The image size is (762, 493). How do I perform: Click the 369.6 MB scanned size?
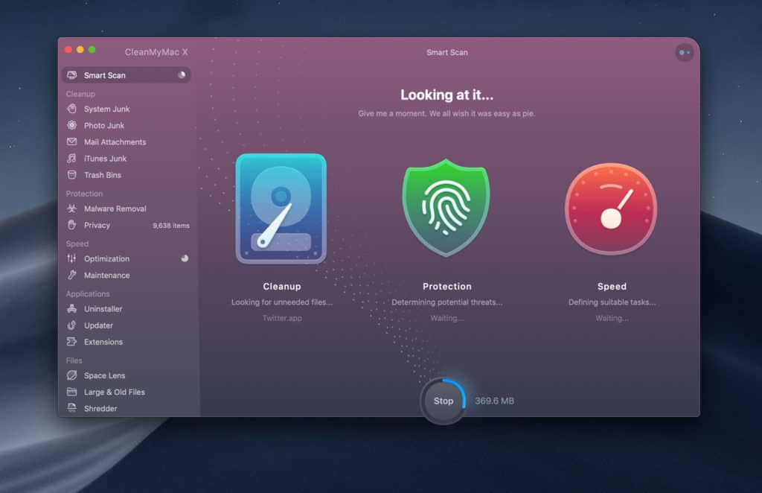point(494,401)
